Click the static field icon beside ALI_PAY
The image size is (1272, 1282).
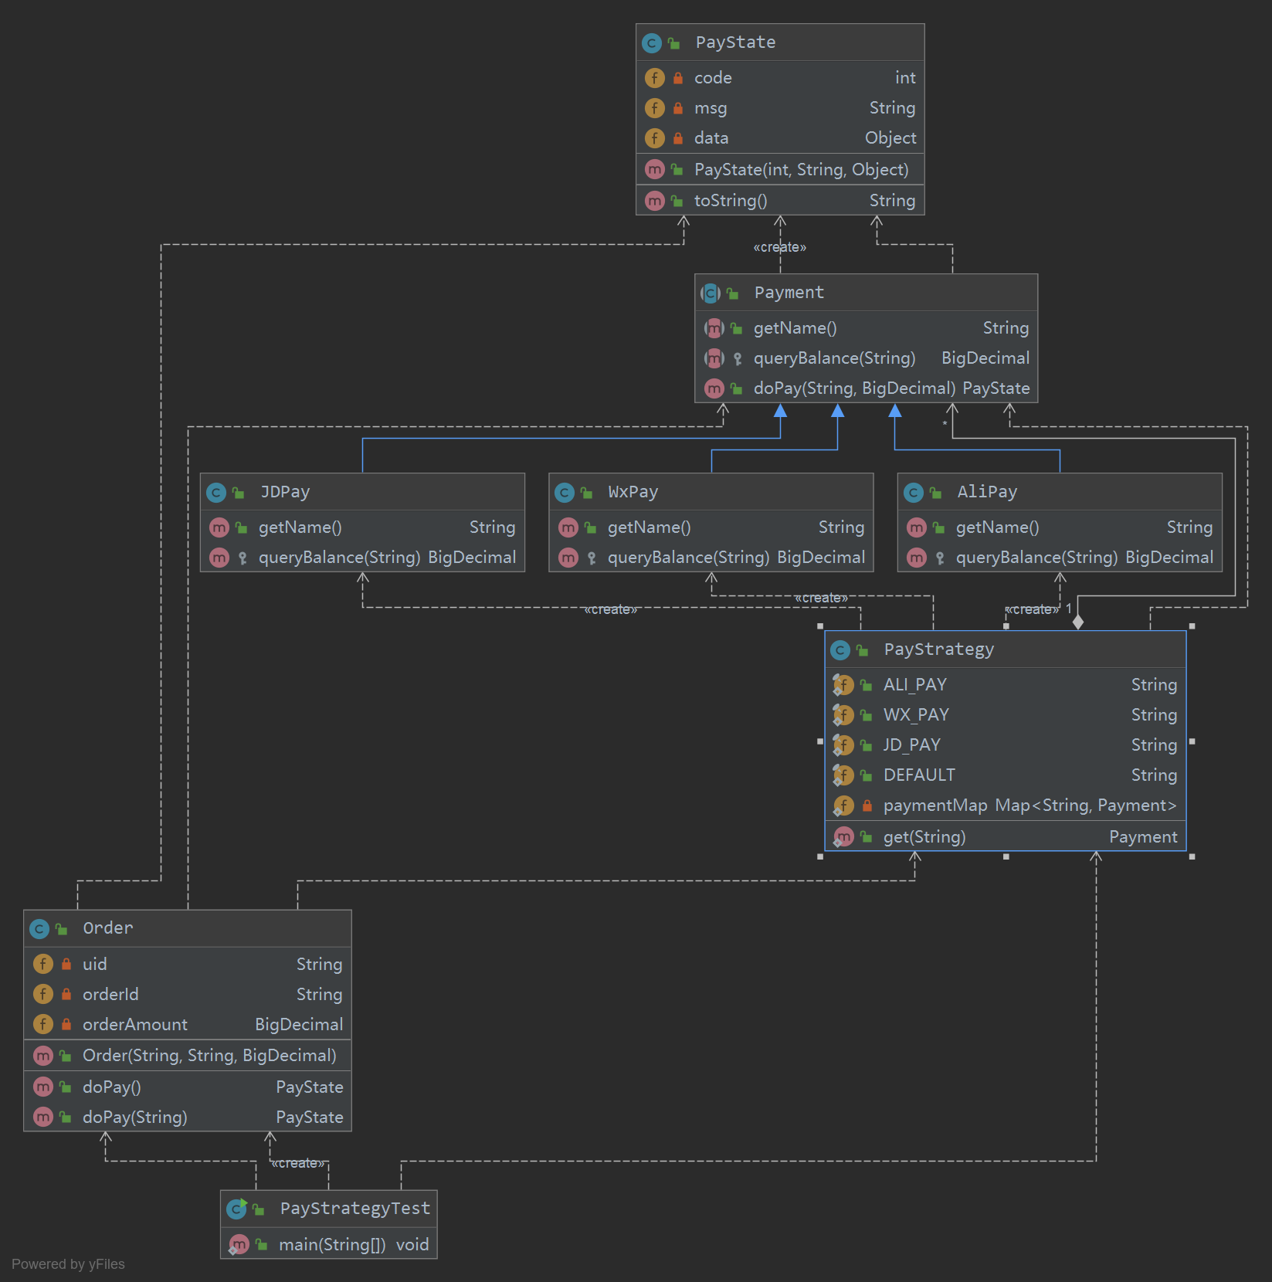[843, 685]
